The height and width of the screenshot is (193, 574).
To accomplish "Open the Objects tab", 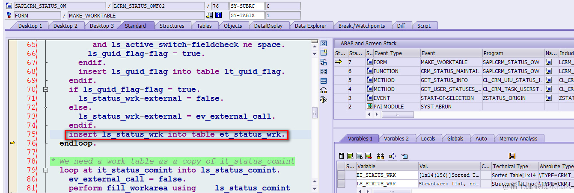I will [x=233, y=26].
